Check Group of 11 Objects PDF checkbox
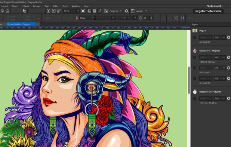Image resolution: width=231 pixels, height=147 pixels. click(x=195, y=78)
